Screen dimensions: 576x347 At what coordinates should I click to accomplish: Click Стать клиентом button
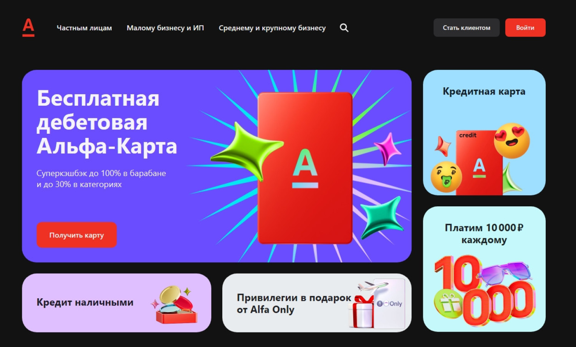click(467, 28)
